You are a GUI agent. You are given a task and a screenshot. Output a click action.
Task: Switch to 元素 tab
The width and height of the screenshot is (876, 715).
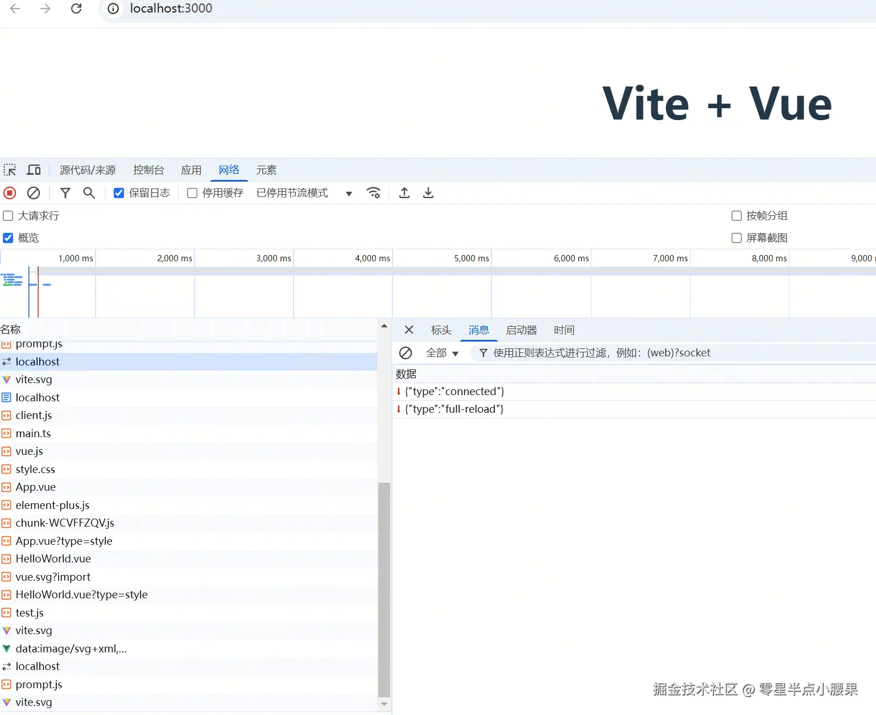point(266,170)
